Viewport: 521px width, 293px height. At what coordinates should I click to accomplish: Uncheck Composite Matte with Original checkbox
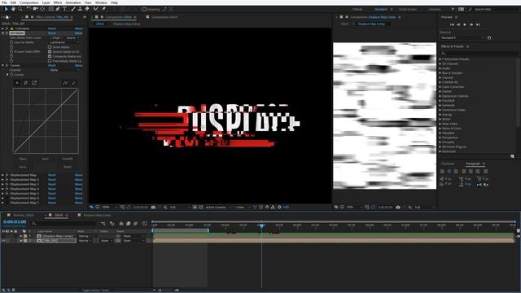[x=50, y=56]
